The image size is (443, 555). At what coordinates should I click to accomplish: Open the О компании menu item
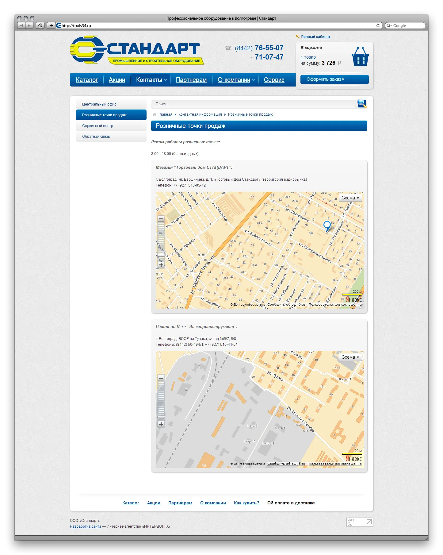(234, 80)
